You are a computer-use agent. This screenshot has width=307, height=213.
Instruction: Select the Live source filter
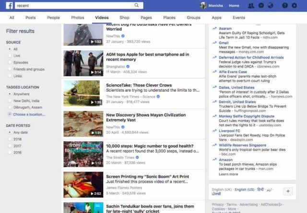coord(17,56)
